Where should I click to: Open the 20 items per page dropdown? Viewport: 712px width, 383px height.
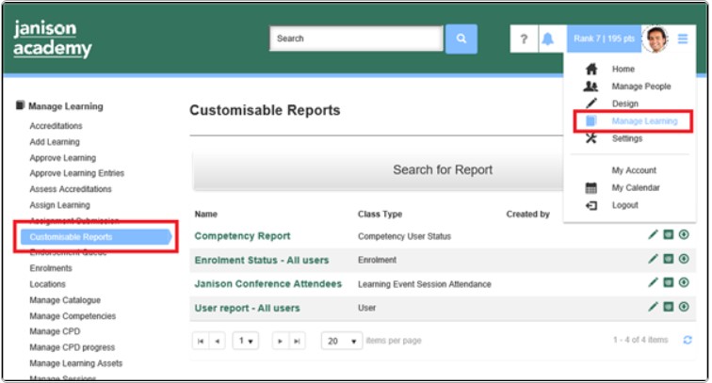(342, 341)
